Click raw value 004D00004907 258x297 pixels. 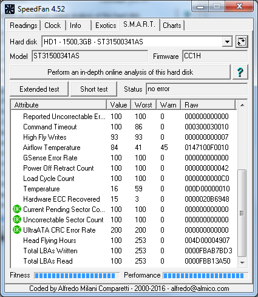(207, 241)
